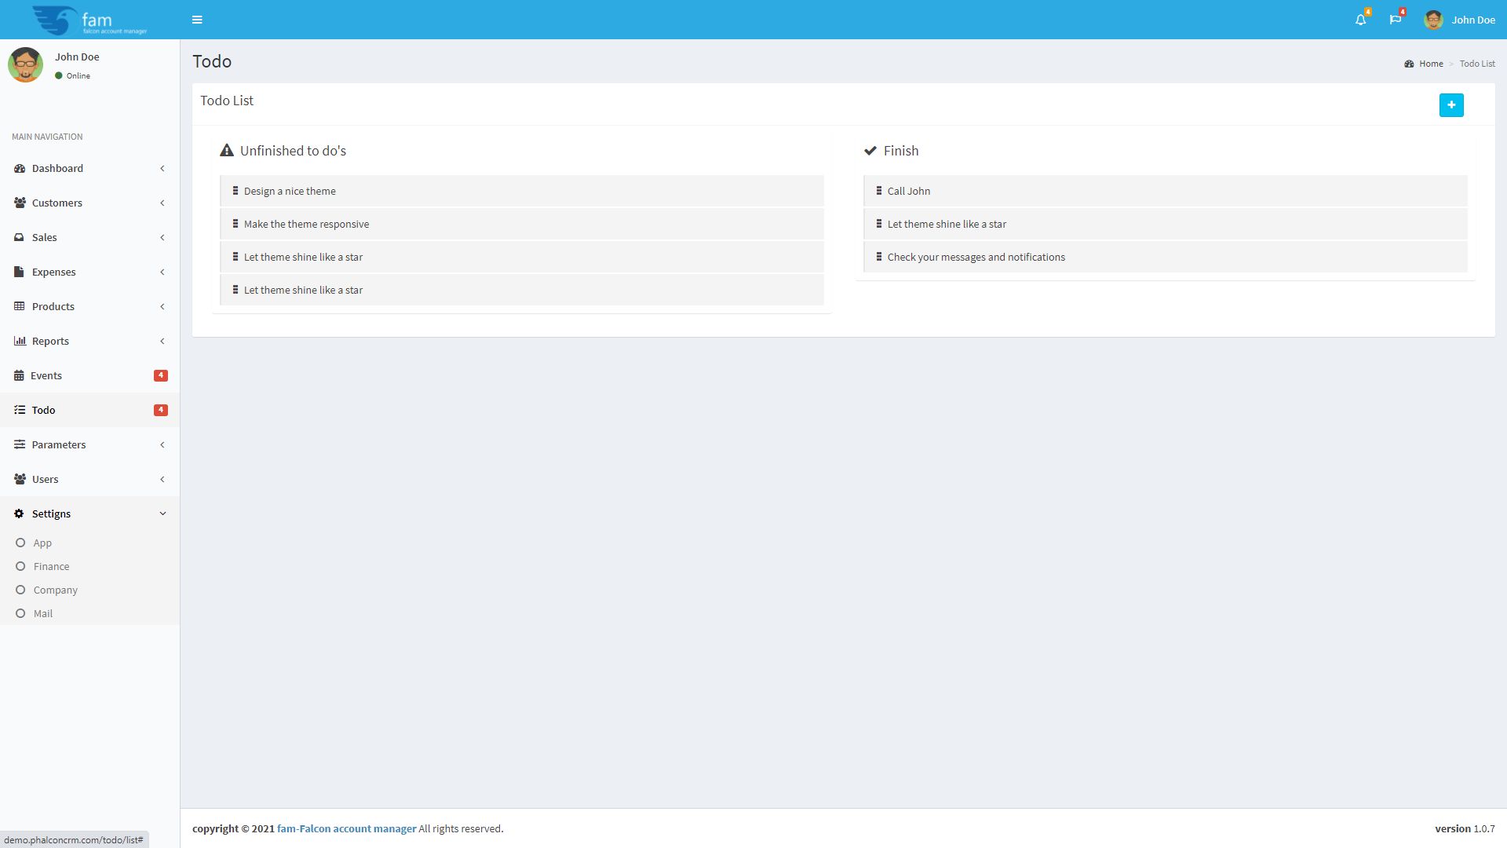Click the Settigns gear icon in sidebar
This screenshot has height=848, width=1507.
(19, 514)
